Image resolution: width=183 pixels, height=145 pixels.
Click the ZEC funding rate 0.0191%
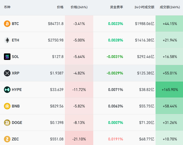(116, 139)
